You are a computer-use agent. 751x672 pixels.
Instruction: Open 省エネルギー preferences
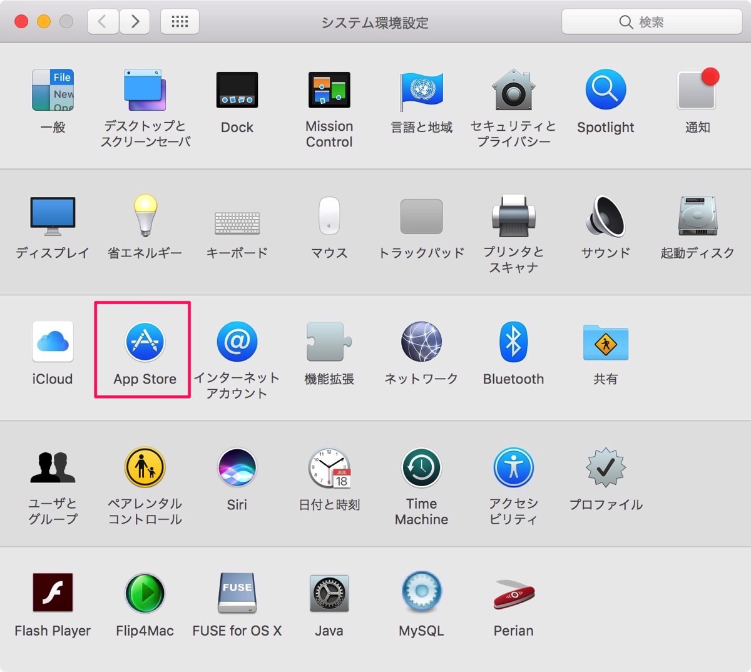(145, 216)
